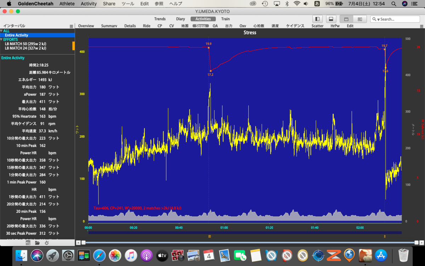The width and height of the screenshot is (425, 266).
Task: Select interval L8 MATCH 50 (295w 2 kJ)
Action: pyautogui.click(x=25, y=44)
